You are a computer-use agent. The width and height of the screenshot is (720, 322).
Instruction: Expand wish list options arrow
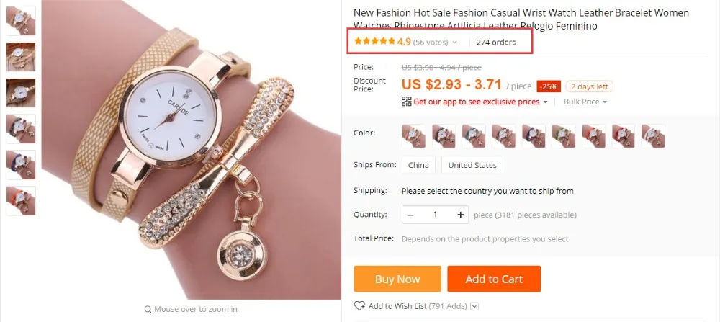(x=474, y=306)
